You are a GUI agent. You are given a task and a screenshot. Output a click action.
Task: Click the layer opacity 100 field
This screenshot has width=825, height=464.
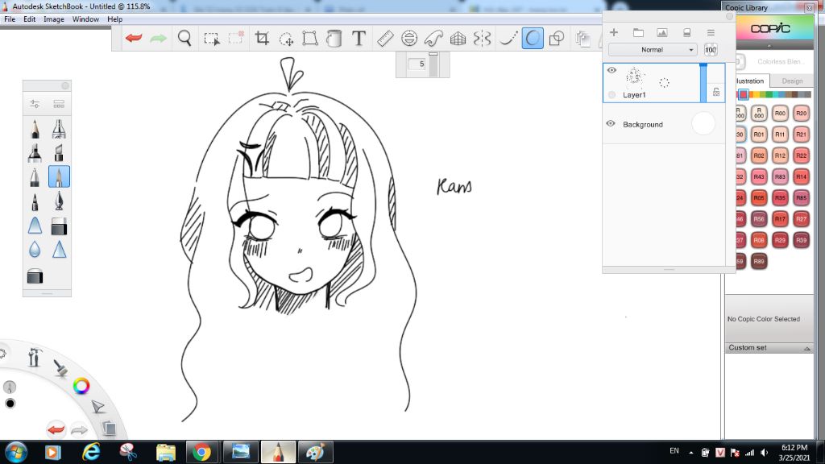(x=711, y=49)
